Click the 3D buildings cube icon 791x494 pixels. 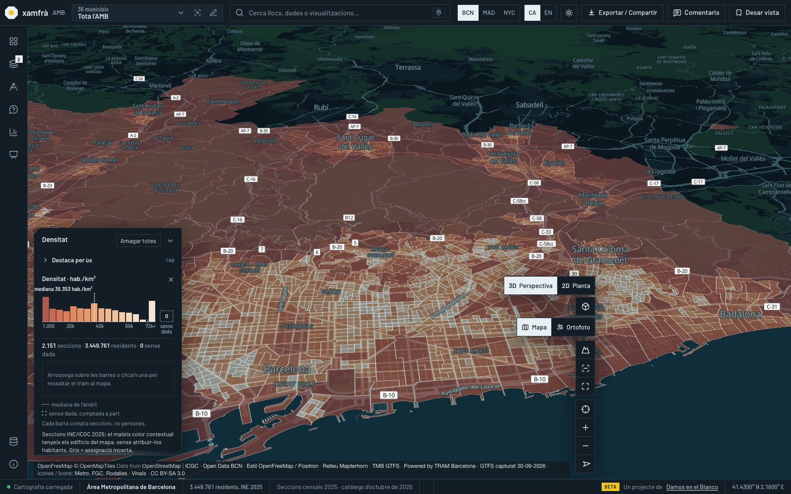pyautogui.click(x=585, y=306)
